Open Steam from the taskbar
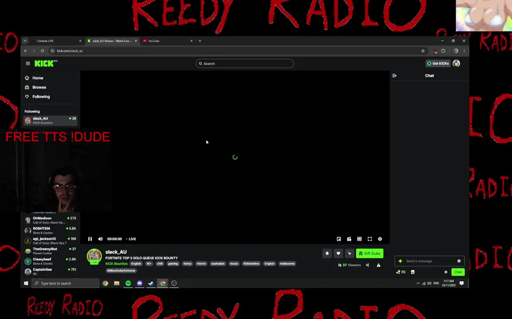The width and height of the screenshot is (512, 319). [x=151, y=284]
